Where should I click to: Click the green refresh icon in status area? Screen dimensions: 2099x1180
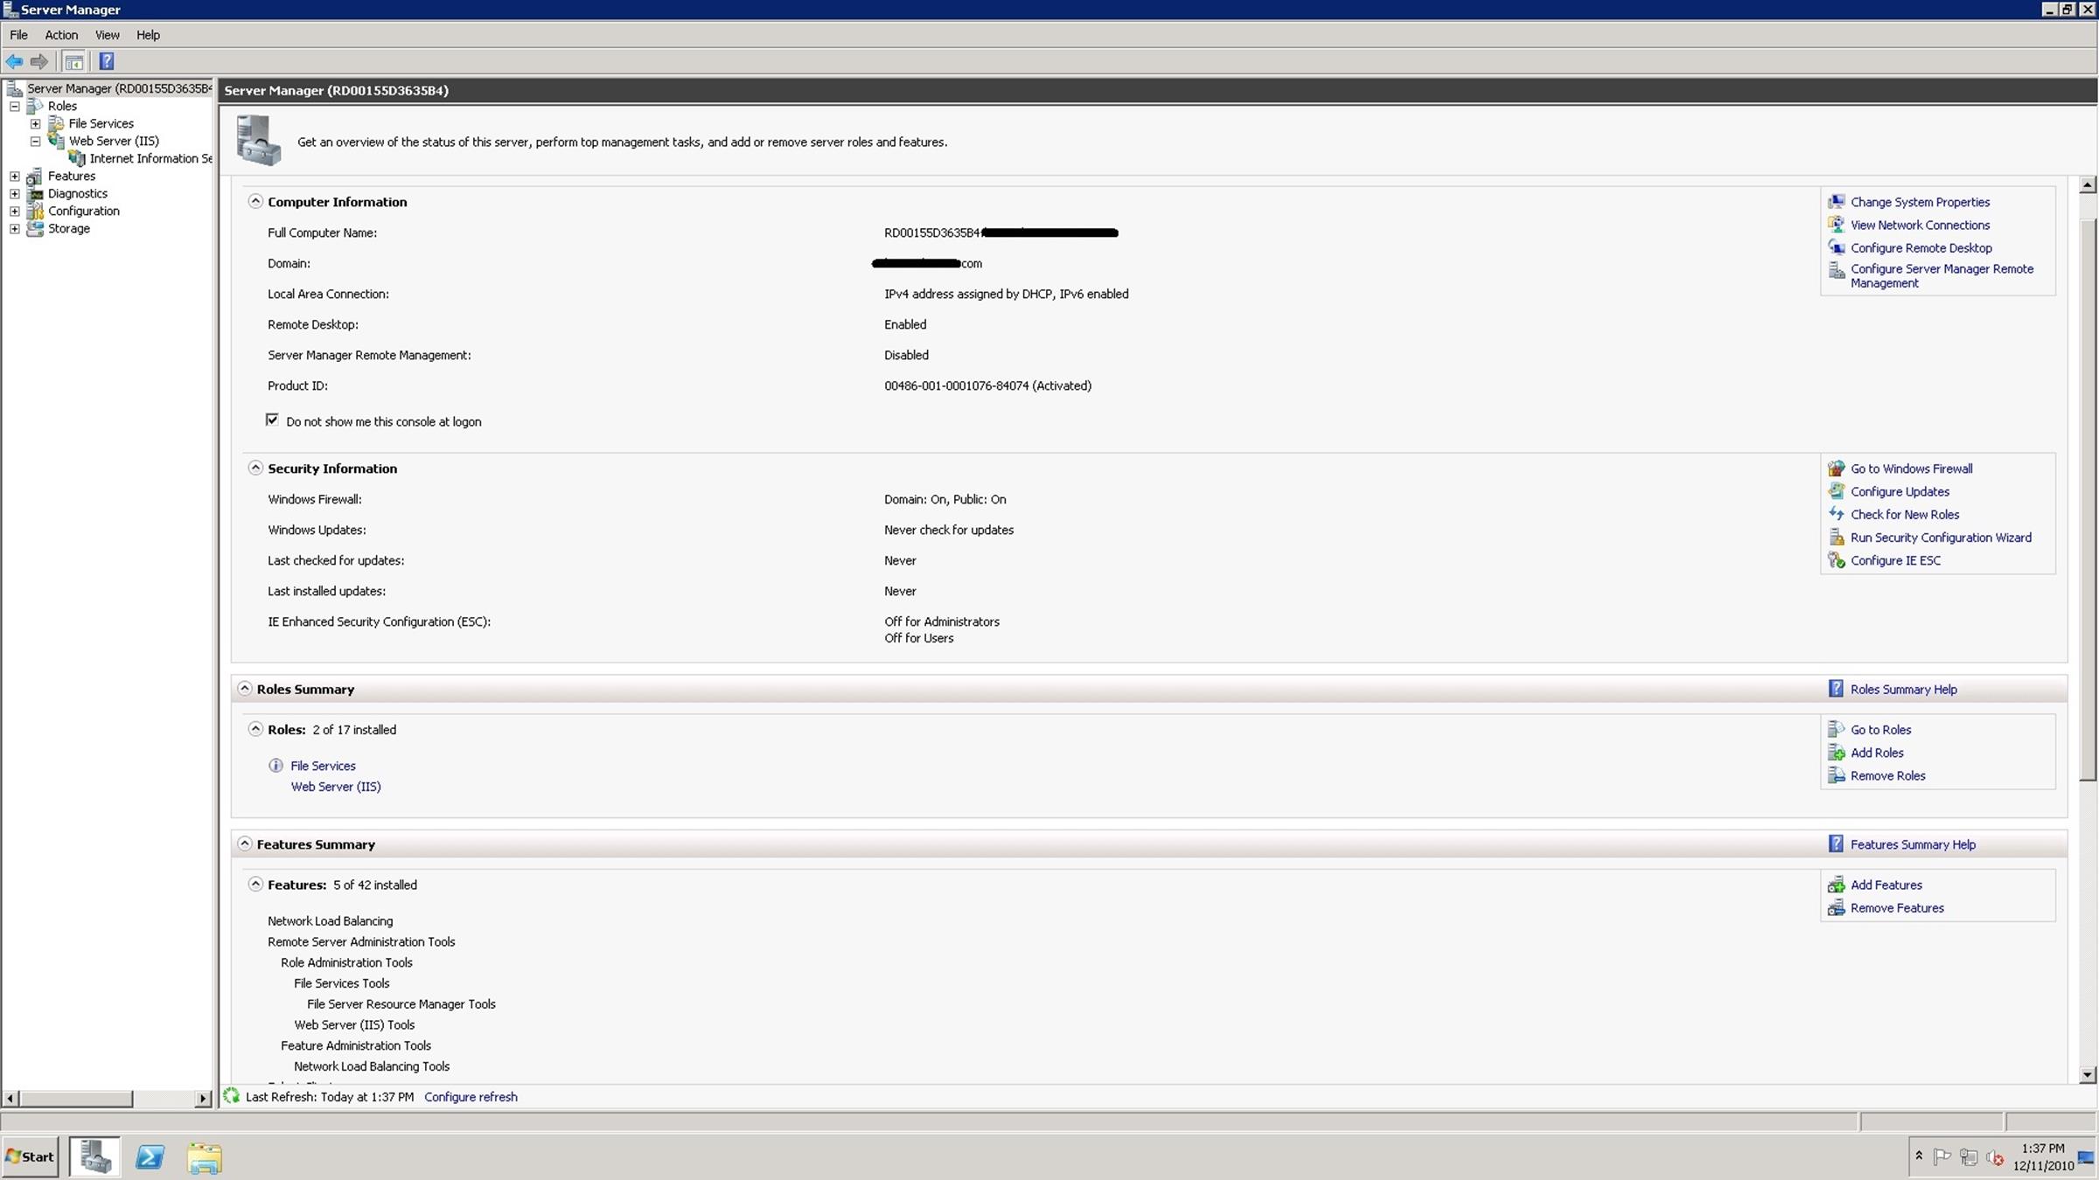point(232,1096)
